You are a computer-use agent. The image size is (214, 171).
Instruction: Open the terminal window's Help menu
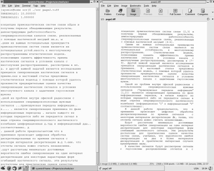click(43, 6)
